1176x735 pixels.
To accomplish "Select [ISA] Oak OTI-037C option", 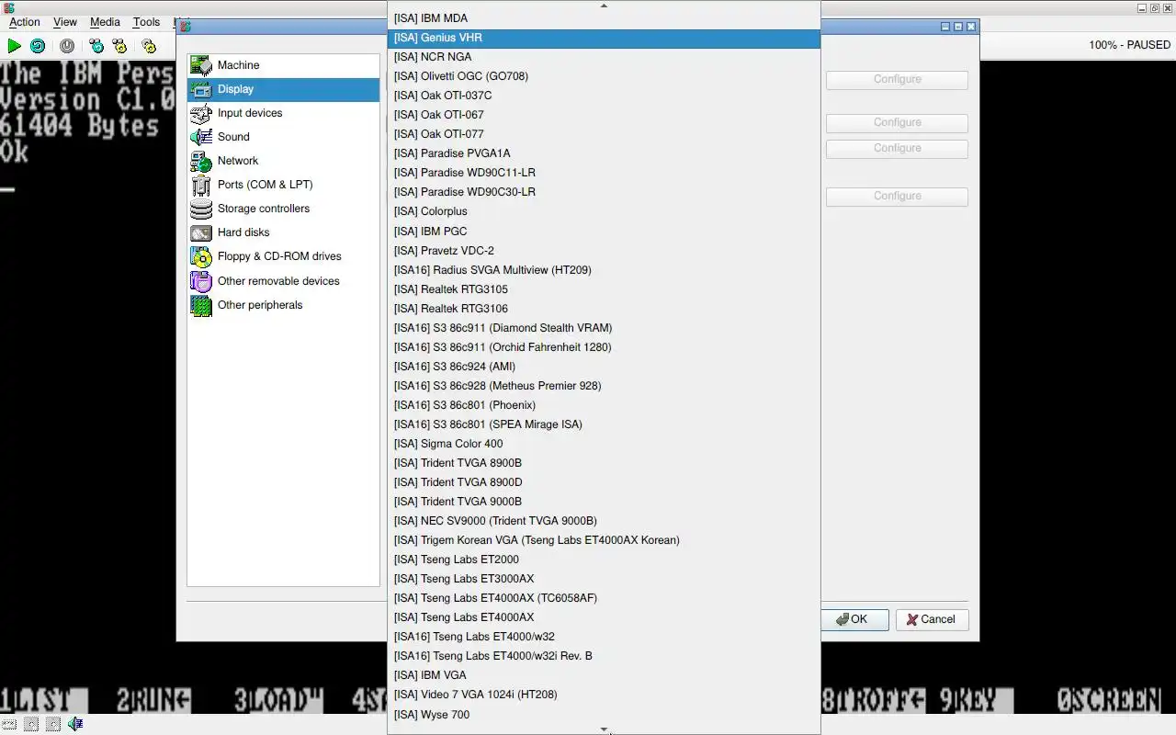I will (604, 96).
